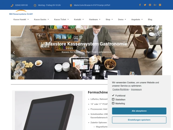Expand the Kasse Handel dropdown arrow

pos(28,19)
